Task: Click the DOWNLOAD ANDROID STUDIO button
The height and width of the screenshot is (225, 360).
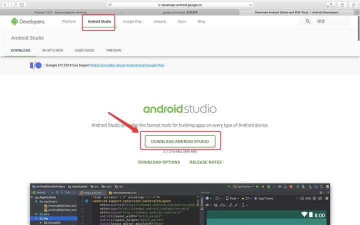Action: click(180, 141)
